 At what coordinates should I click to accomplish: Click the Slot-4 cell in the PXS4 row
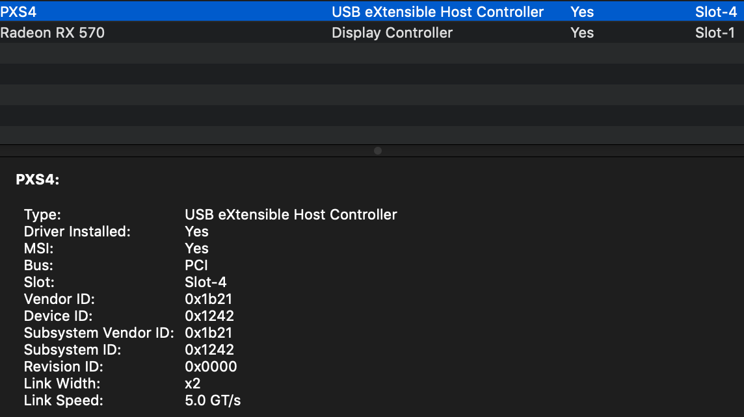(715, 12)
